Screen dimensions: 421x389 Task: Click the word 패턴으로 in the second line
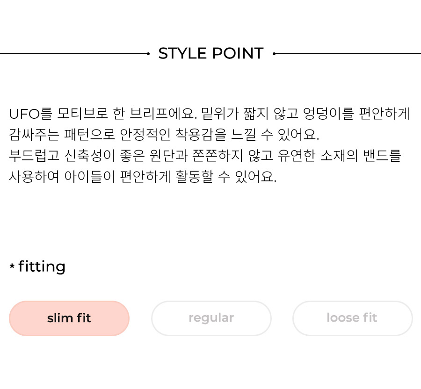[89, 134]
